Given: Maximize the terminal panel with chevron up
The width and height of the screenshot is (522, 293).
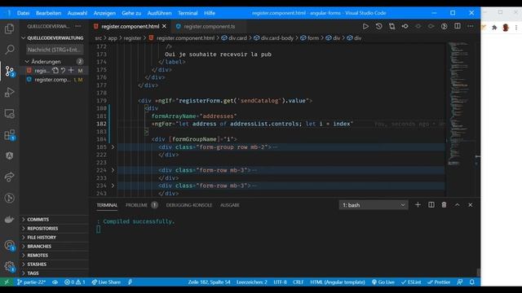Looking at the screenshot, I should point(457,205).
